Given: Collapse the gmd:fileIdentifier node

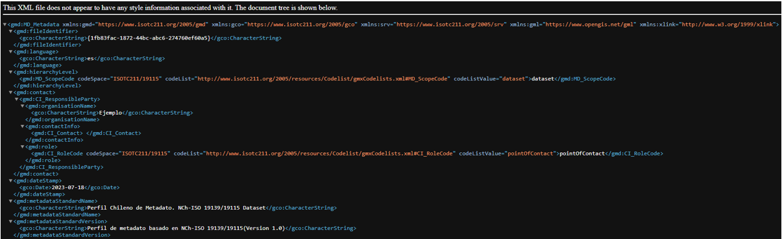Looking at the screenshot, I should coord(10,31).
